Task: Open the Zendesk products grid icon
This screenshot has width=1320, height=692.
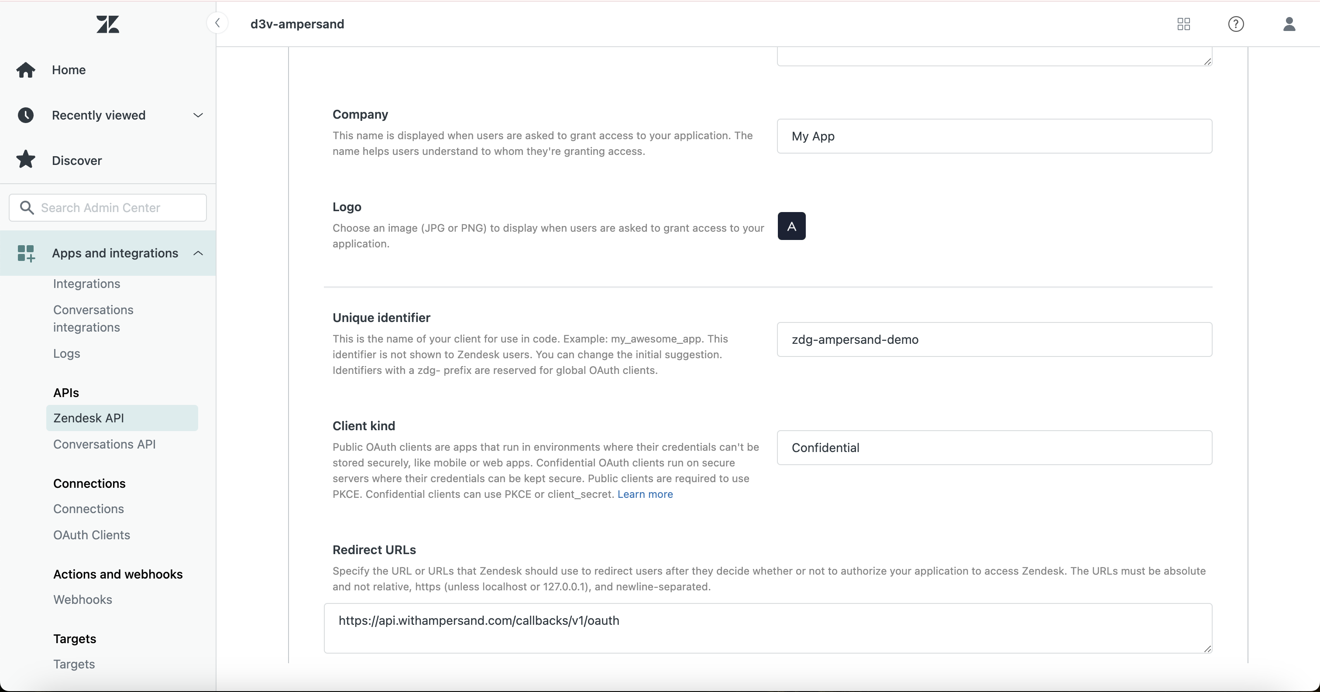Action: coord(1184,24)
